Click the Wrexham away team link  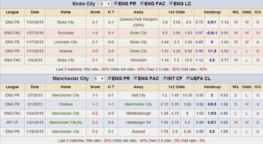[x=138, y=60]
